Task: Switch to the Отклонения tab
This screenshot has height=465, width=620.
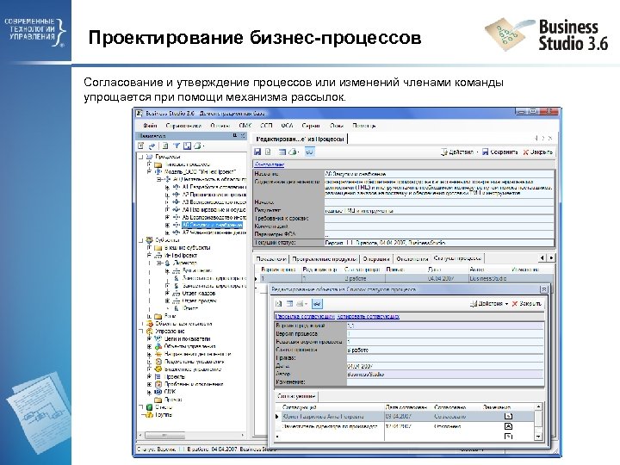Action: (412, 259)
